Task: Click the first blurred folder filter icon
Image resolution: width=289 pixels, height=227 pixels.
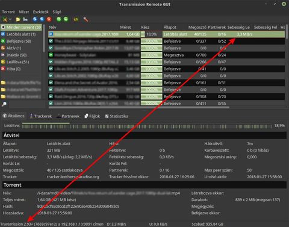Action: click(x=3, y=82)
